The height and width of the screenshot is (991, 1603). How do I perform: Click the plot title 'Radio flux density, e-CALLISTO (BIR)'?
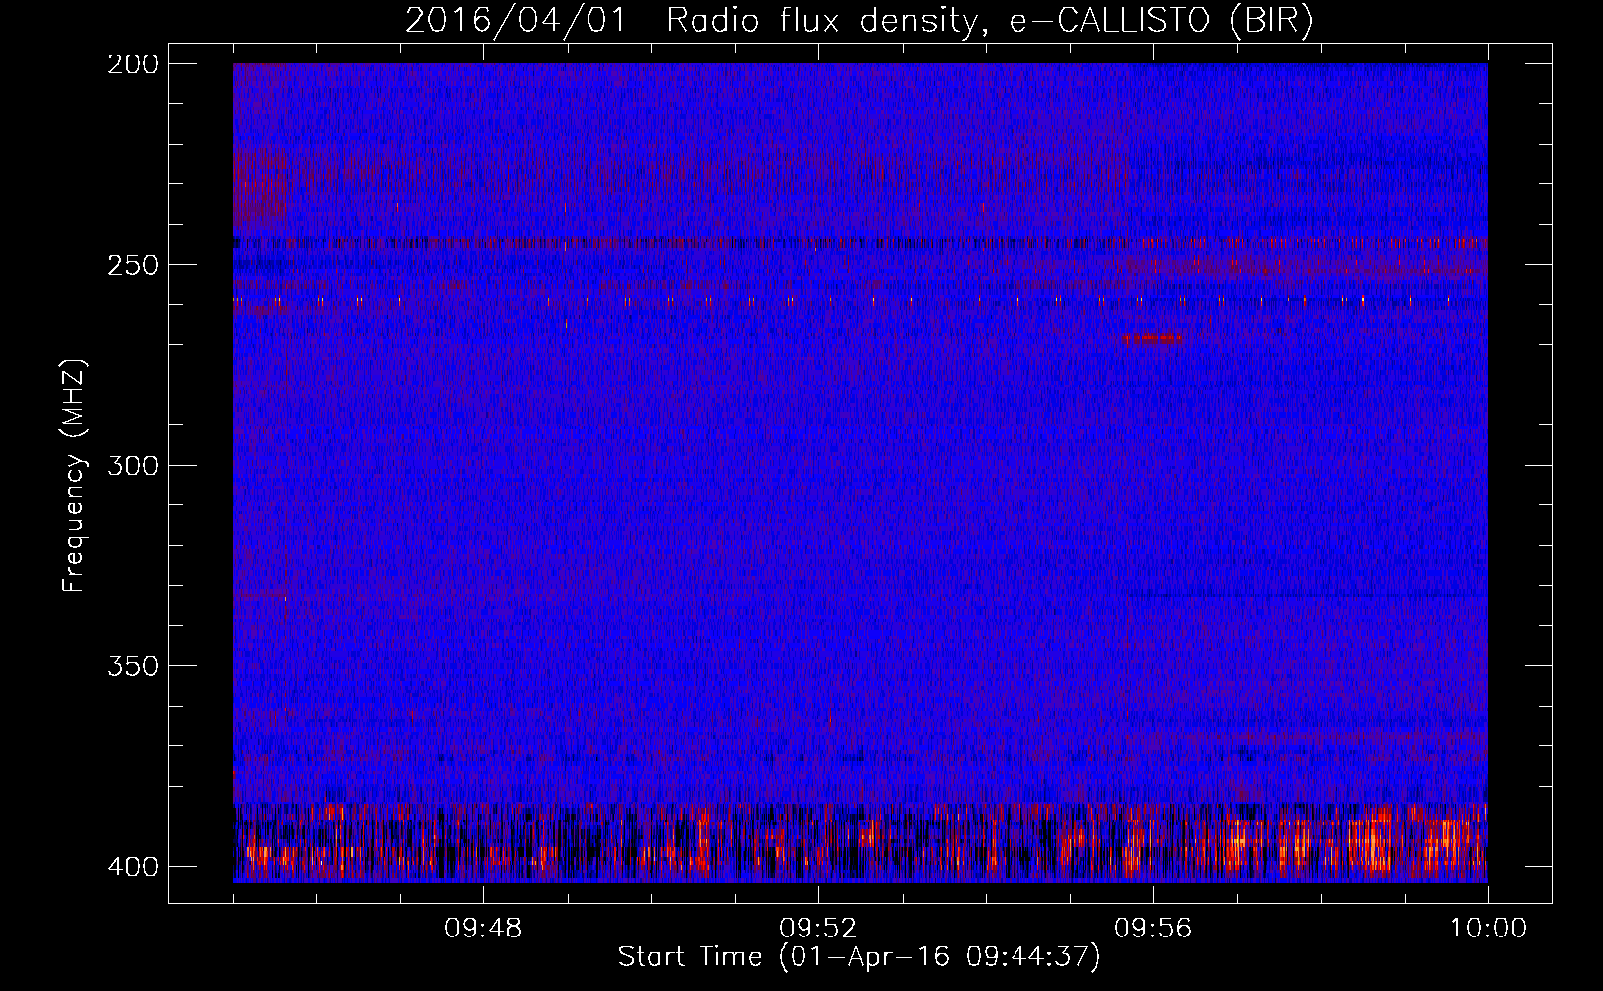click(x=990, y=20)
